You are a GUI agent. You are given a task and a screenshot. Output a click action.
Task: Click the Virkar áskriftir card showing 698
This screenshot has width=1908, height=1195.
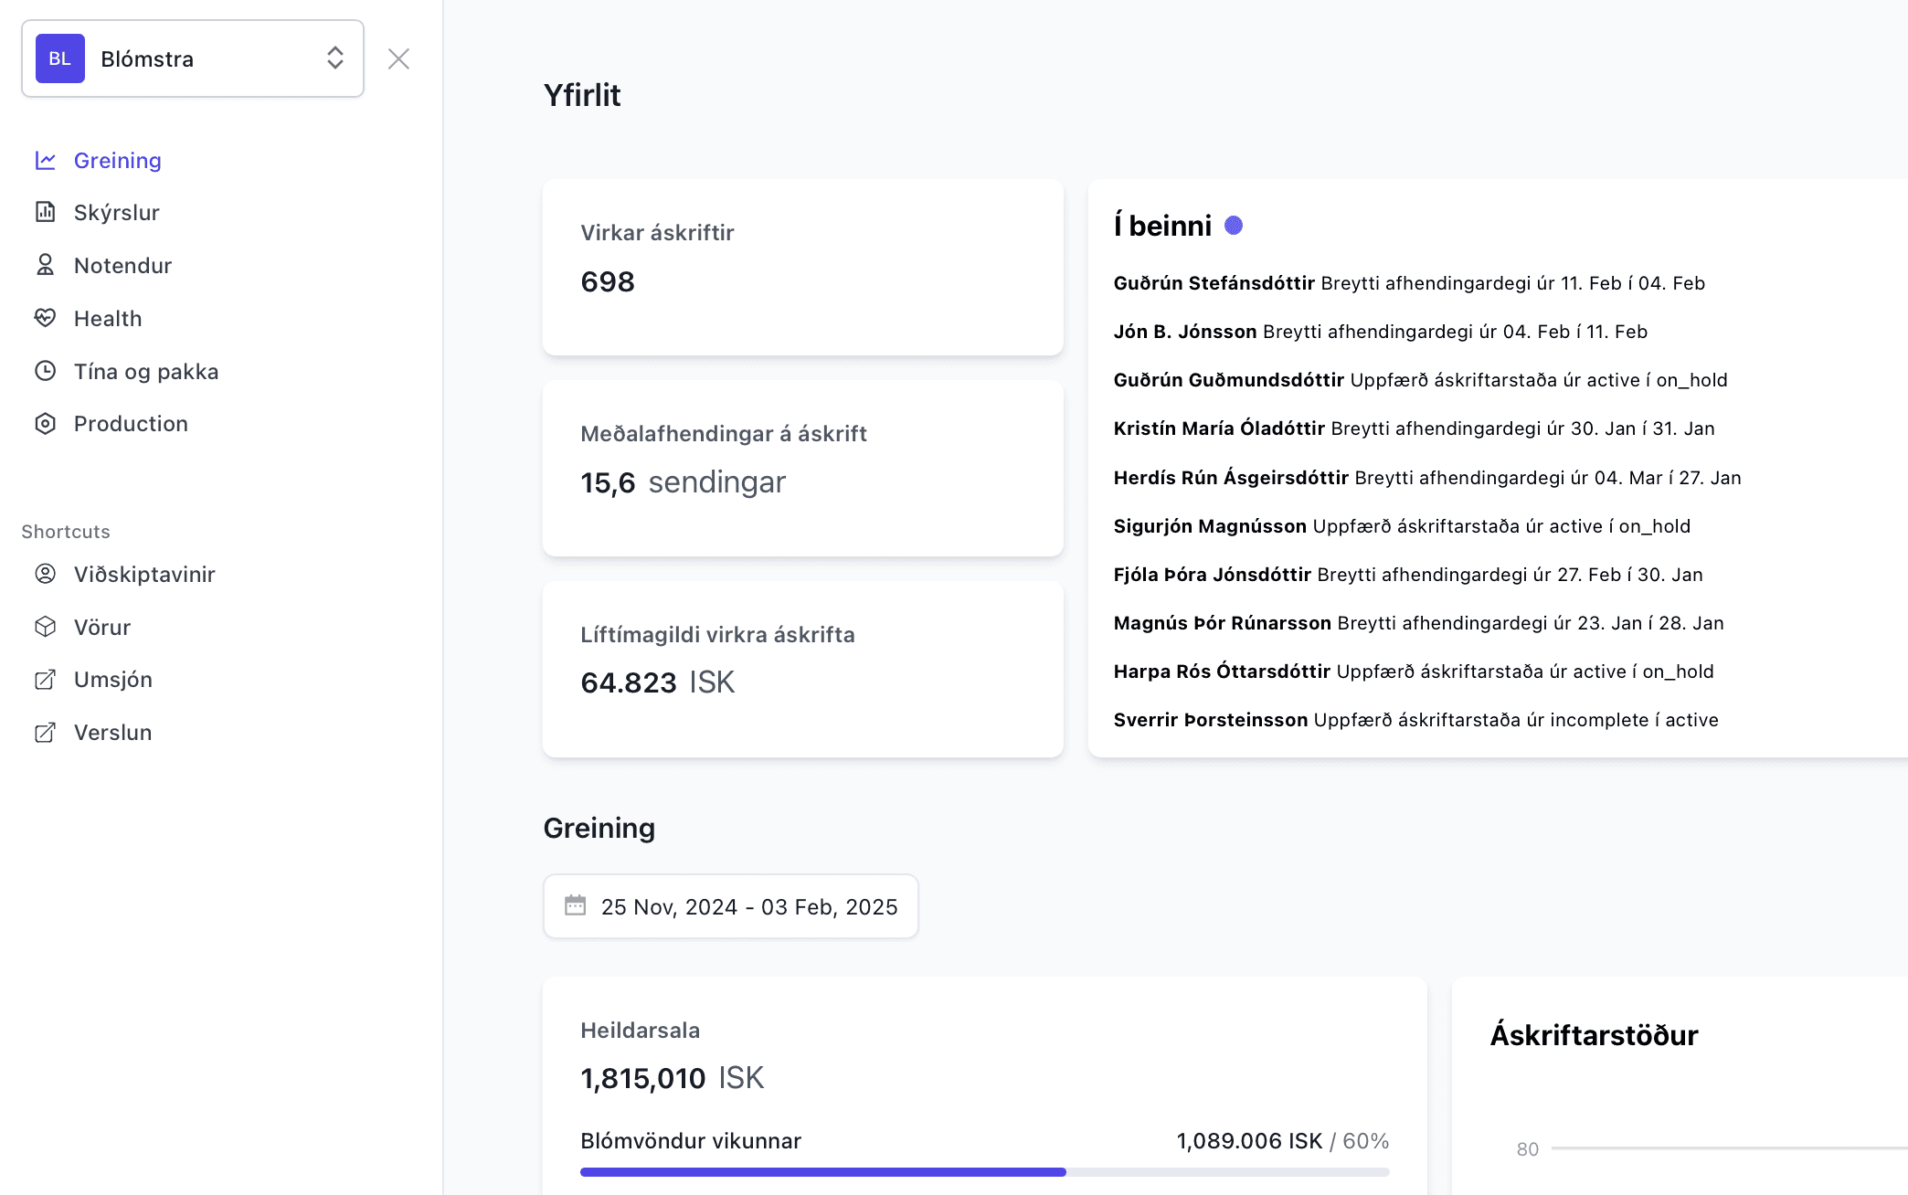pos(802,267)
